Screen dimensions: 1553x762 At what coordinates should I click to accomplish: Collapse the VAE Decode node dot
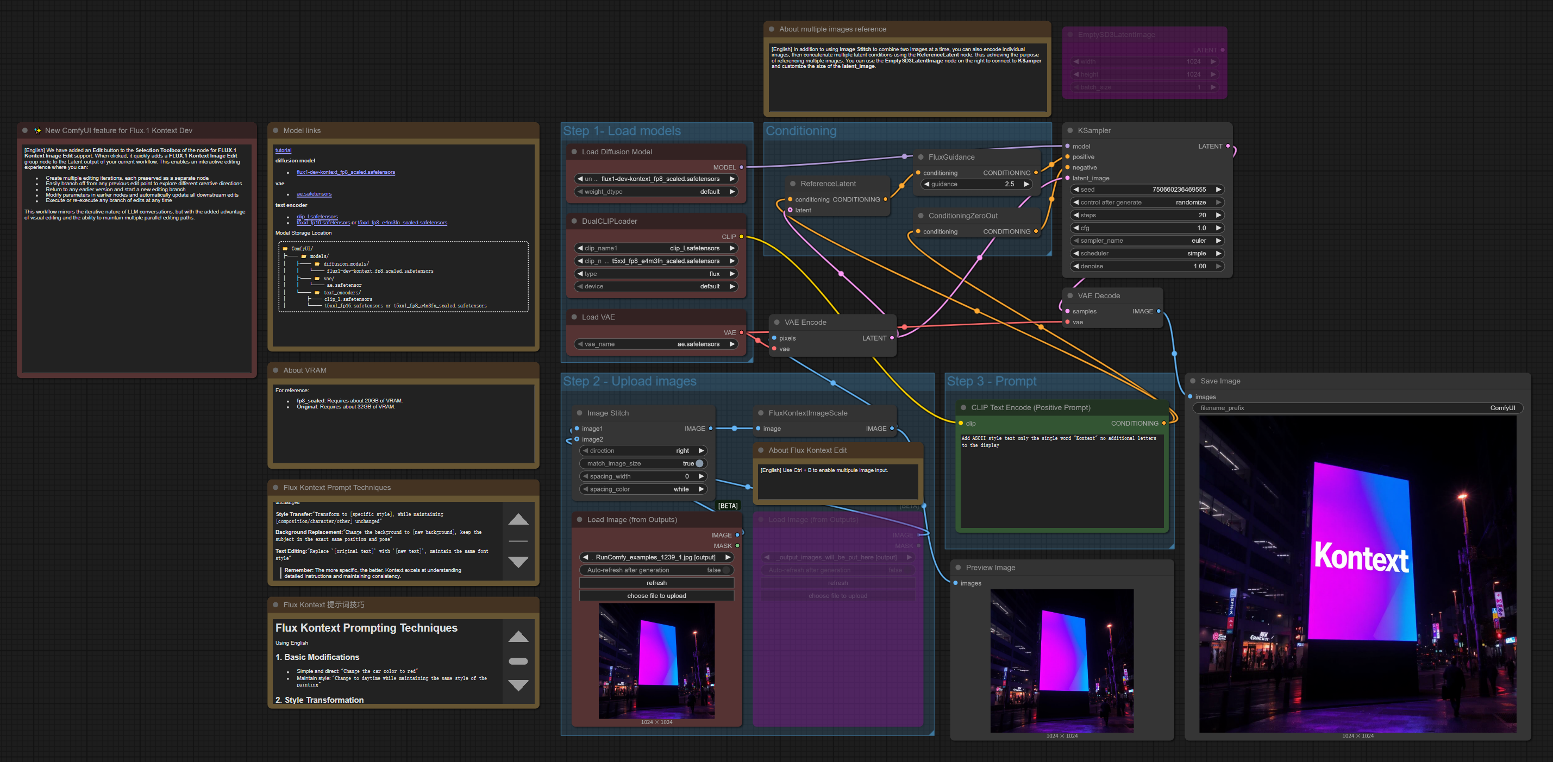coord(1070,296)
